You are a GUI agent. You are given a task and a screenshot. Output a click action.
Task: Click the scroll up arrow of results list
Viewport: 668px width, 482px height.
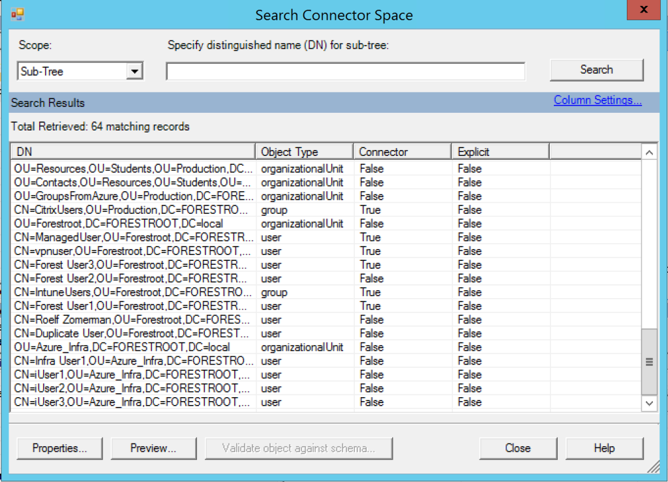click(649, 153)
